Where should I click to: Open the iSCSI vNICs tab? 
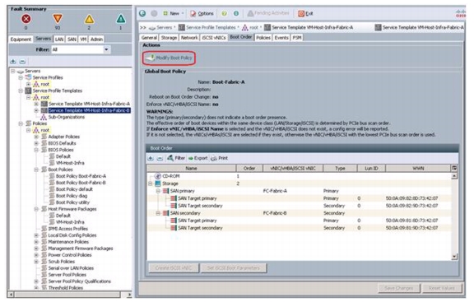coord(214,38)
